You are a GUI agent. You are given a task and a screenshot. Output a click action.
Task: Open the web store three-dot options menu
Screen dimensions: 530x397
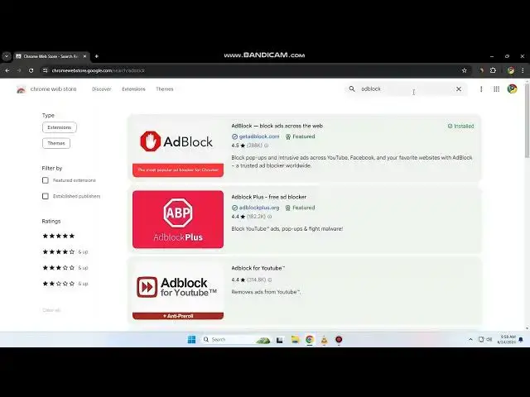click(481, 89)
